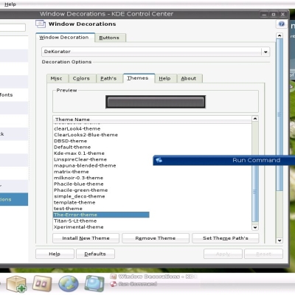Select template-theme in list
The image size is (295, 295).
pos(74,202)
